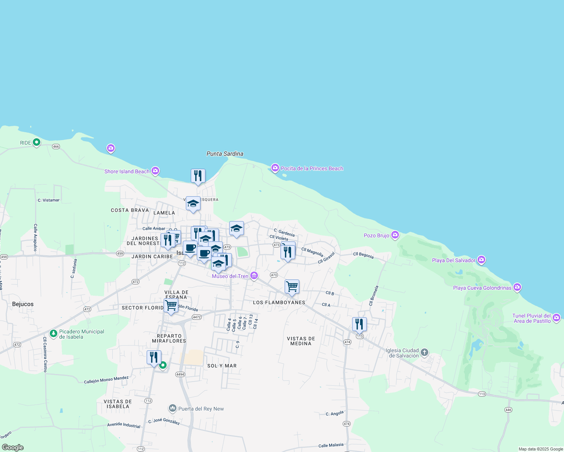Viewport: 564px width, 452px height.
Task: Open the Puerta del Rey New marker
Action: coord(173,408)
